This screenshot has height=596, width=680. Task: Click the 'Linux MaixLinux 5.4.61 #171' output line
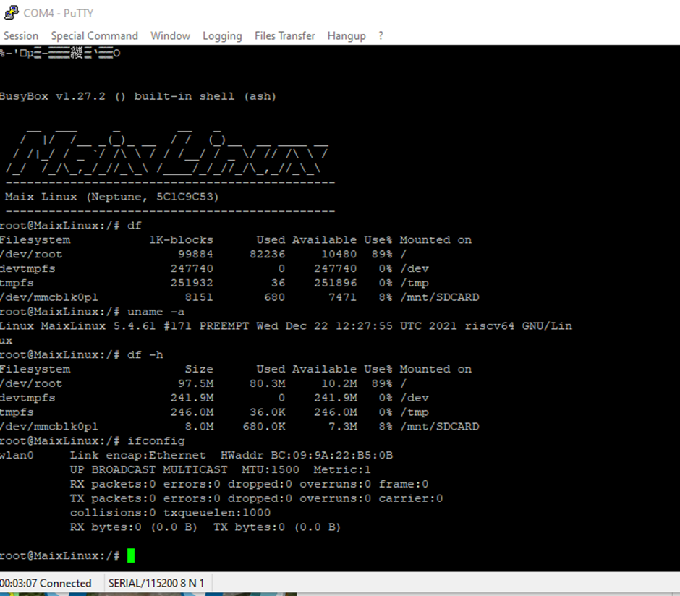286,326
